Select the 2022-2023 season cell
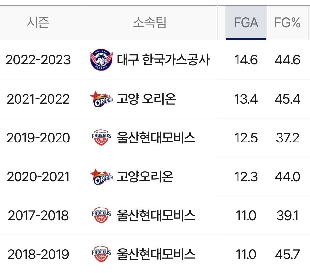 click(38, 60)
